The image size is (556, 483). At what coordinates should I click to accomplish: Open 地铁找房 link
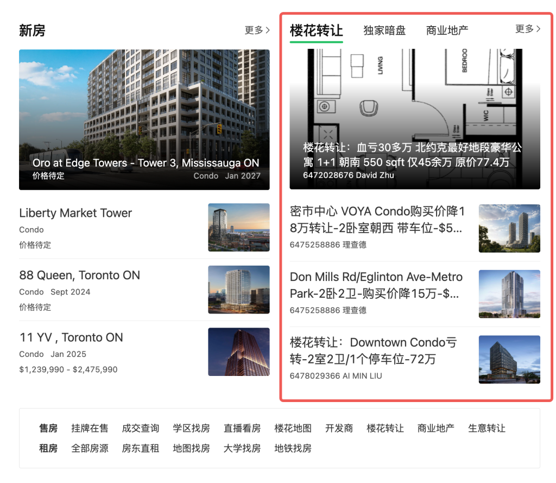coord(293,449)
